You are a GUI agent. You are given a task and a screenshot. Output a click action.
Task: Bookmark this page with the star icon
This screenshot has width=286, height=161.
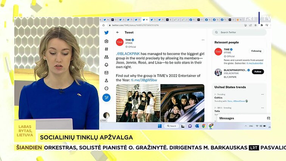(255, 25)
